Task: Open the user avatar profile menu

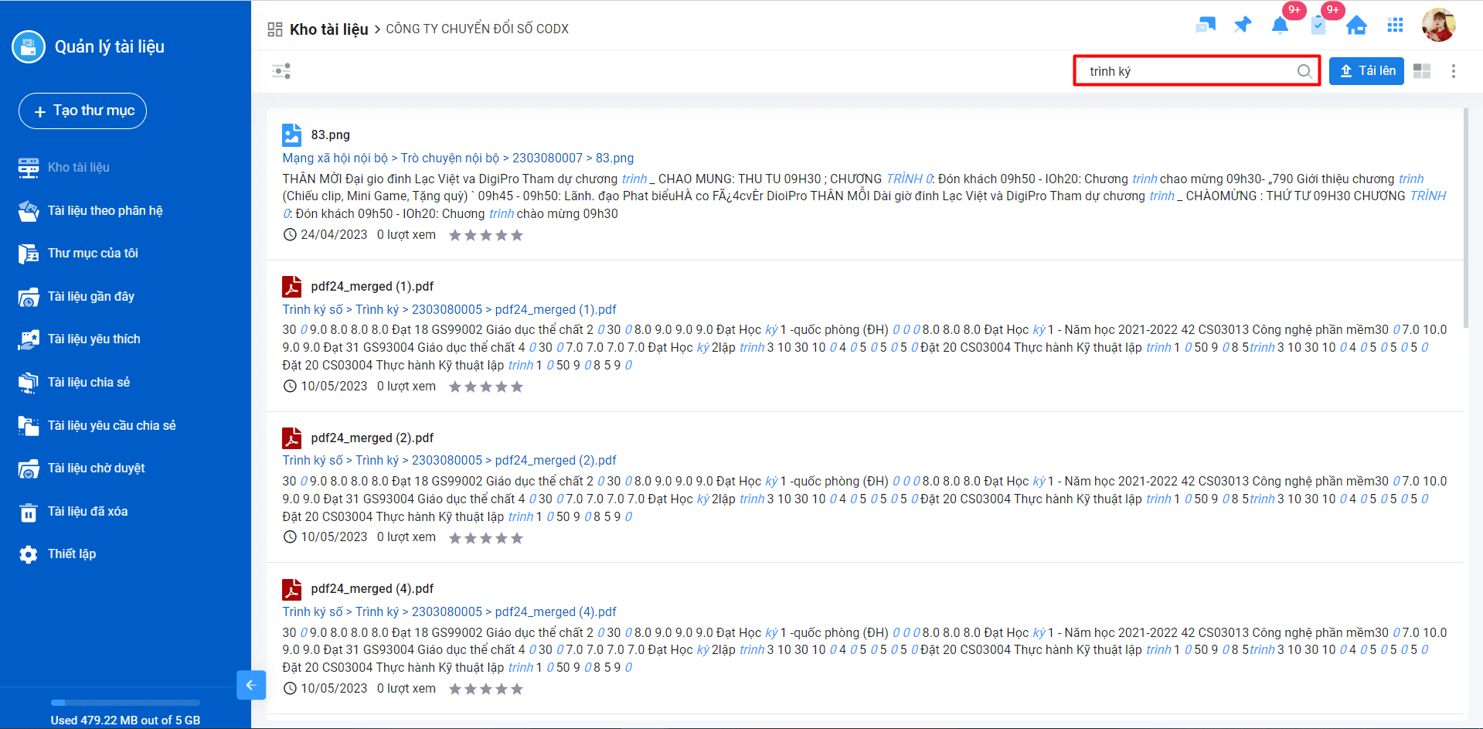Action: click(x=1438, y=26)
